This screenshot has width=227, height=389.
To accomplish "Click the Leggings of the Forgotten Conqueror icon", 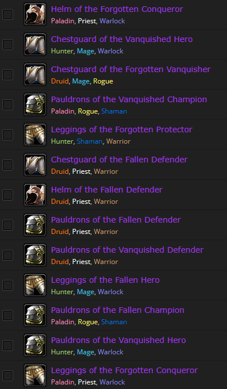I will (x=35, y=375).
